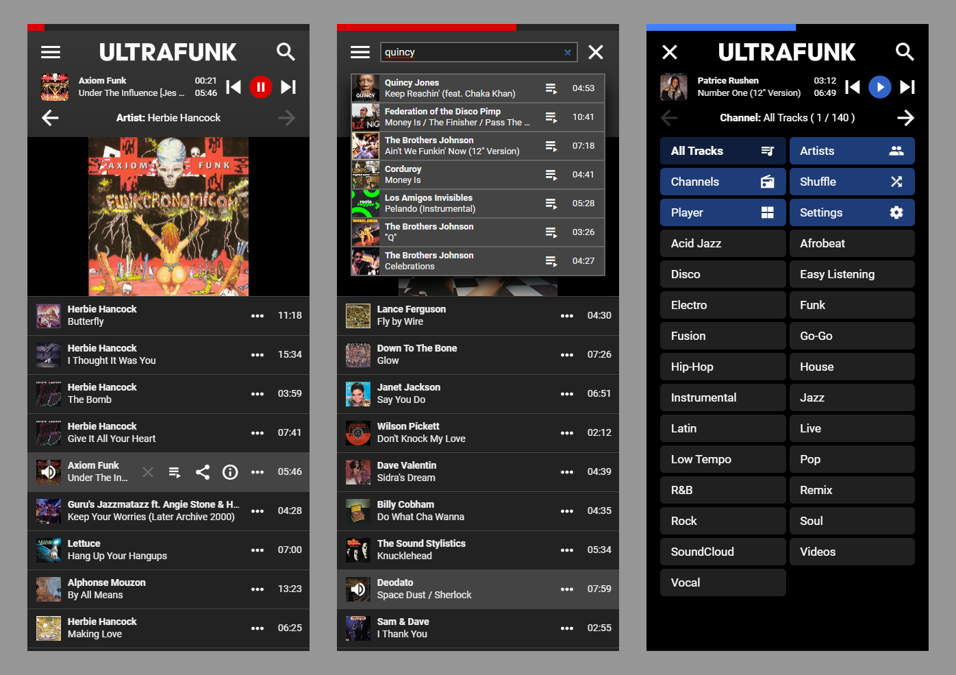The width and height of the screenshot is (956, 675).
Task: Choose Vocal channel
Action: [x=723, y=582]
